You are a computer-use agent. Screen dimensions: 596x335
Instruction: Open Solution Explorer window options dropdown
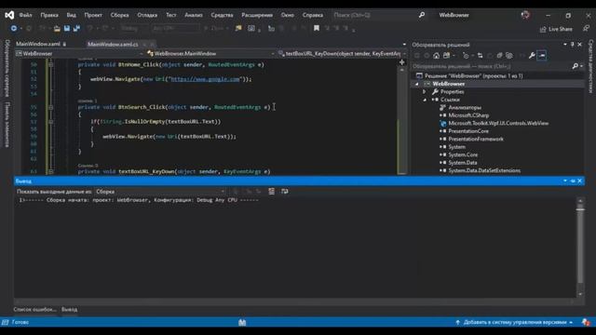click(x=565, y=45)
